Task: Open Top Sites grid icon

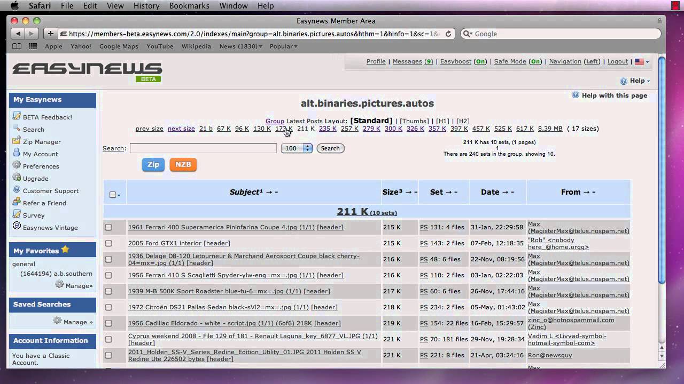Action: (33, 46)
